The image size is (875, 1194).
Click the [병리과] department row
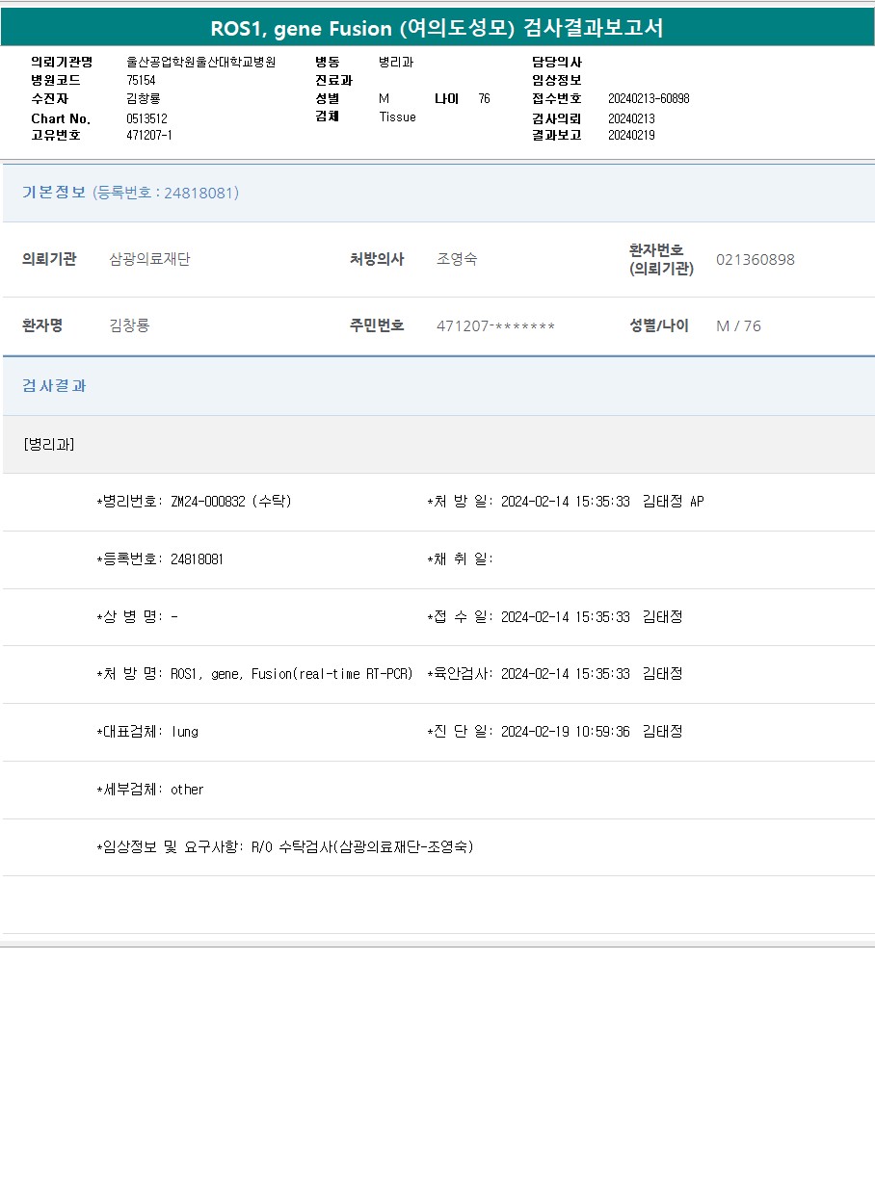pyautogui.click(x=48, y=444)
